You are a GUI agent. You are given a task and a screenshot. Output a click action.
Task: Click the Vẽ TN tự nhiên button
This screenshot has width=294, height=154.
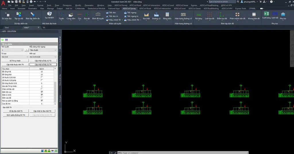[15, 61]
